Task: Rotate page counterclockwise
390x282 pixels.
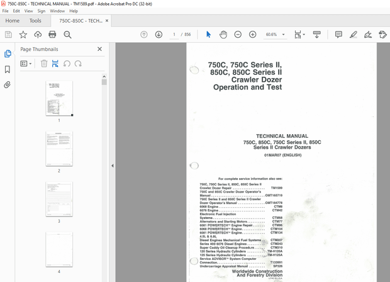Action: pyautogui.click(x=67, y=64)
